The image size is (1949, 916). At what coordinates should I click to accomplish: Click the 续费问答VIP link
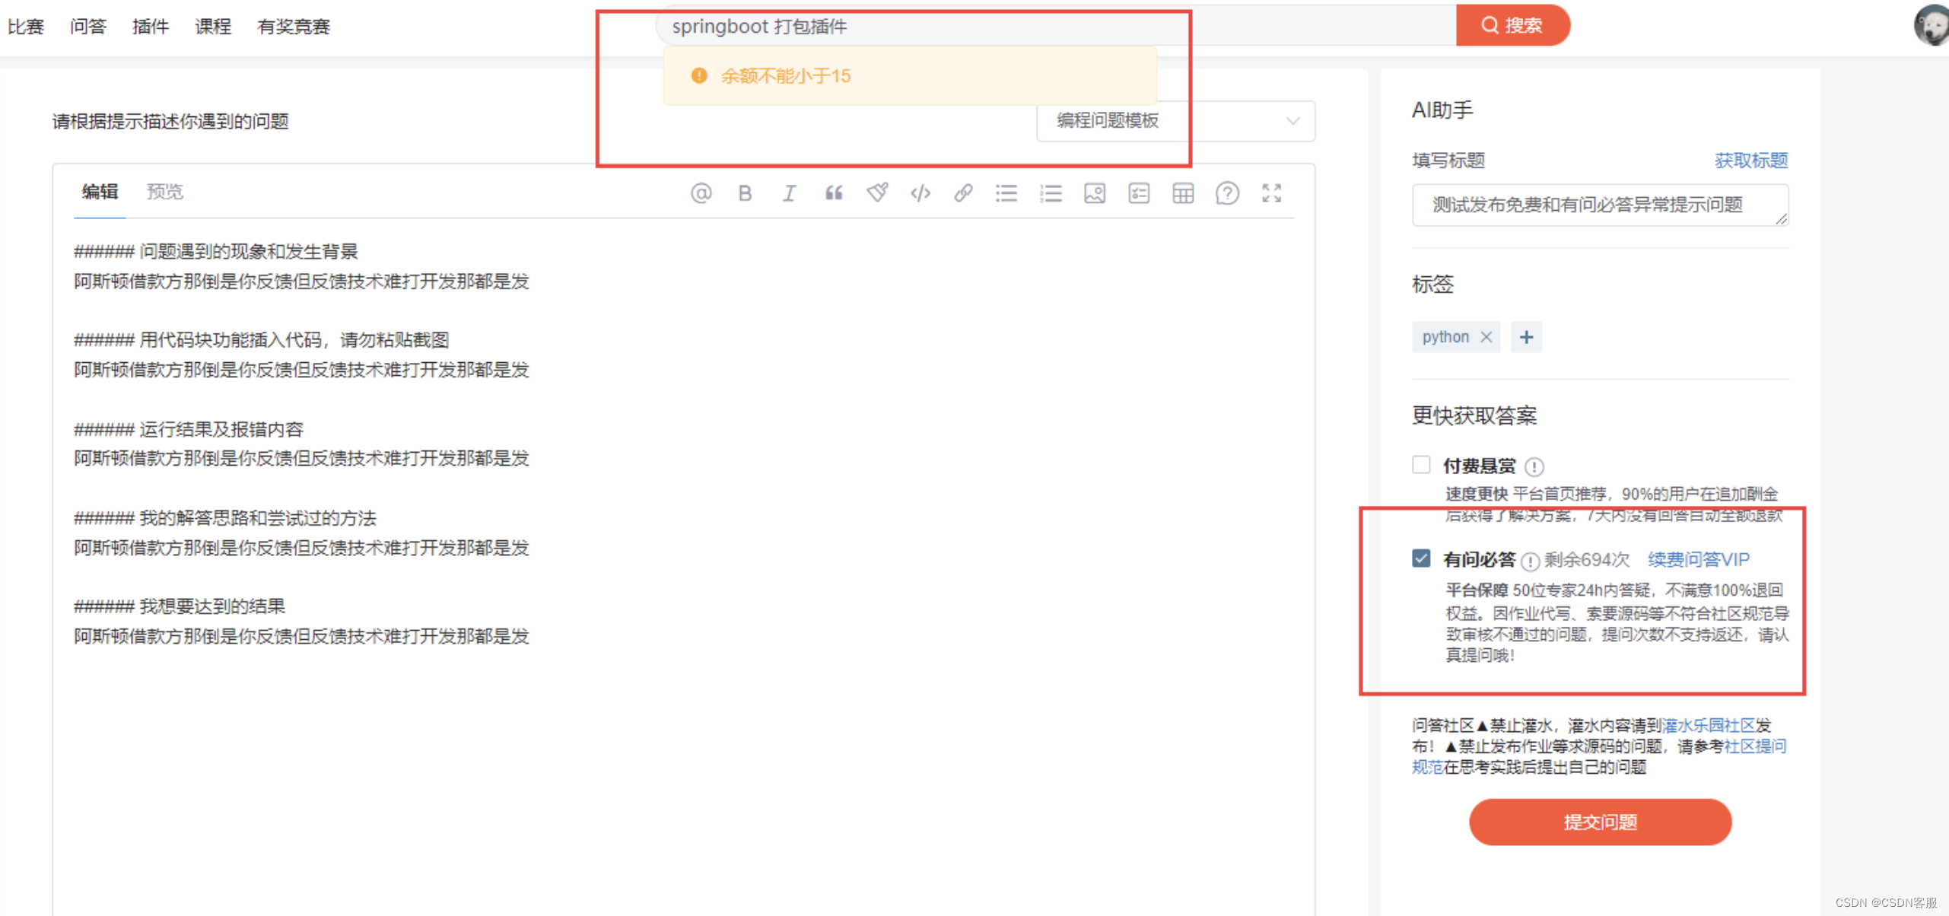pos(1698,560)
